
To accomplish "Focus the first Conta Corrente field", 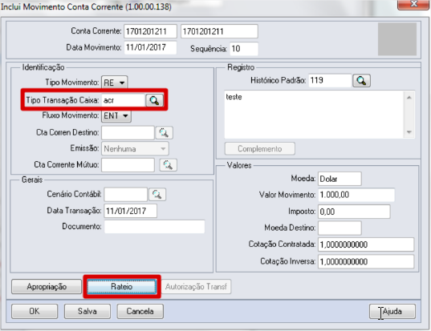I will (150, 31).
